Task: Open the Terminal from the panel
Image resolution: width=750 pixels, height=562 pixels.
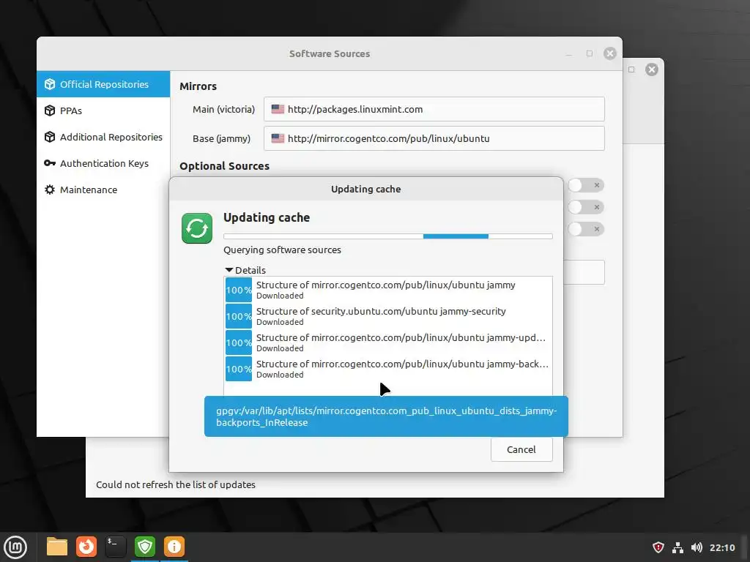Action: [115, 547]
